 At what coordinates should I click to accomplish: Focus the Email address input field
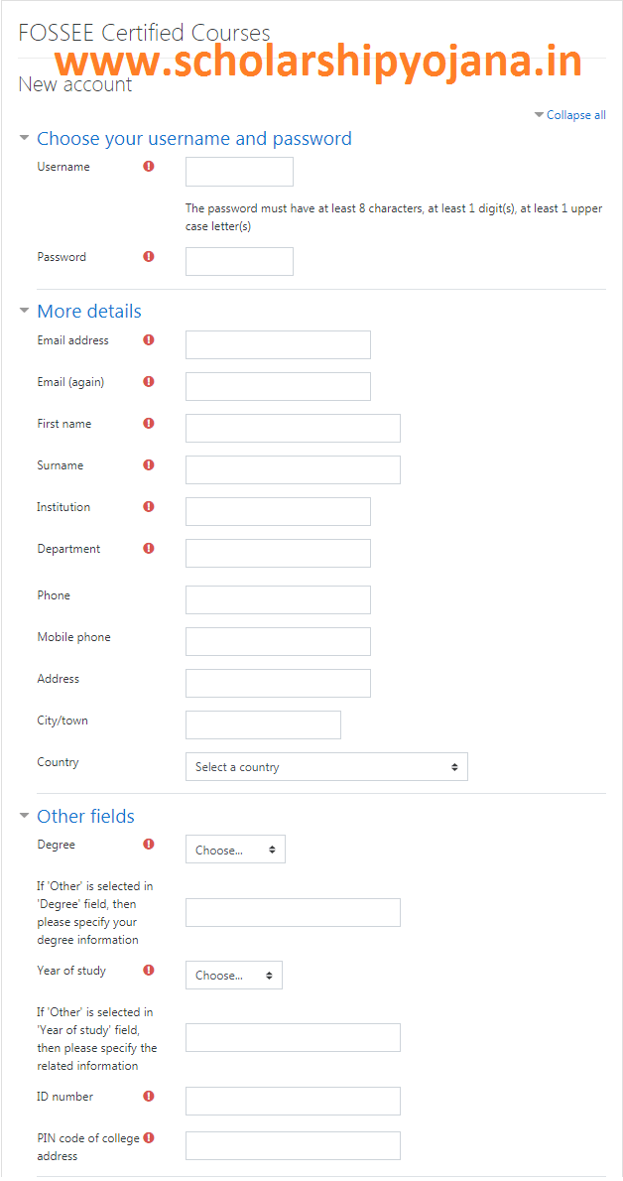point(278,345)
